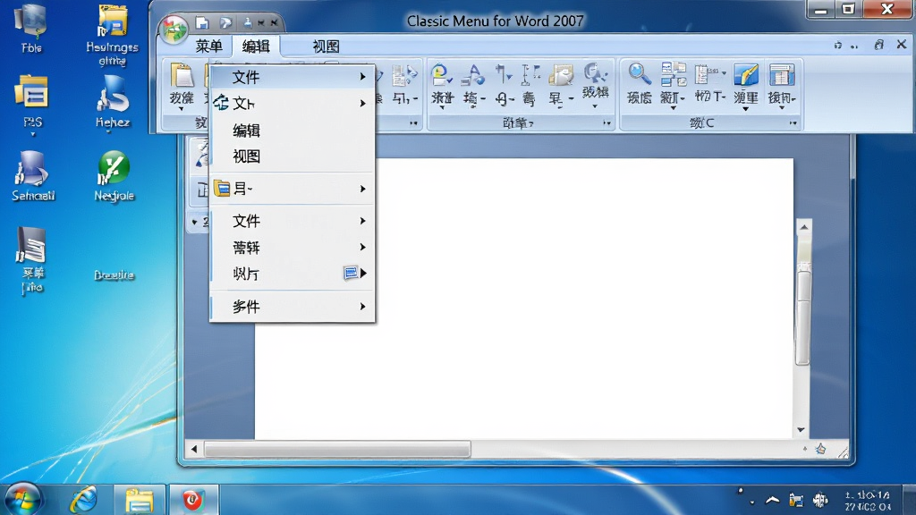Open the Computer desktop icon
Viewport: 916px width, 515px height.
(x=31, y=29)
